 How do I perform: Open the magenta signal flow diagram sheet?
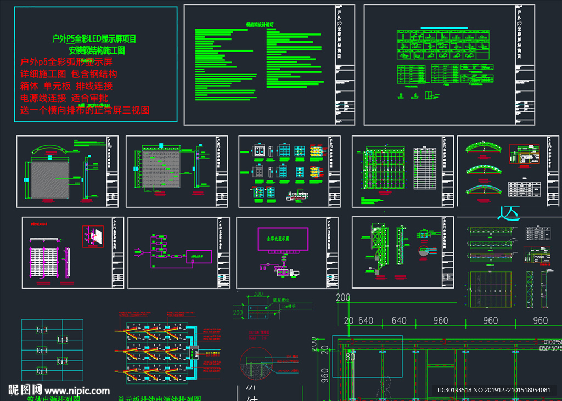point(178,253)
